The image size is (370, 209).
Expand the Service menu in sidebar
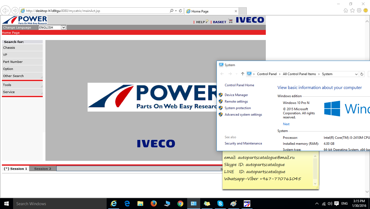[22, 92]
